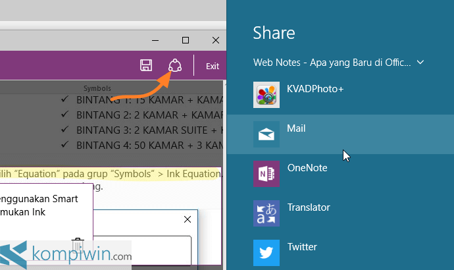
Task: Choose KVADPhoto+ label in Share list
Action: tap(315, 89)
